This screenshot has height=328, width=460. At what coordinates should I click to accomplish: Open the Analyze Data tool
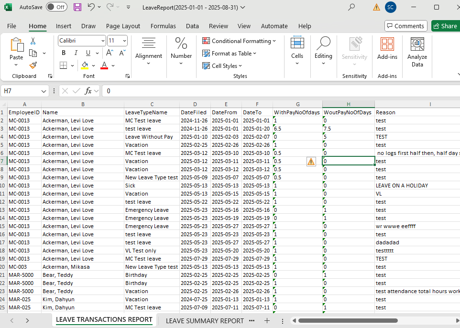pyautogui.click(x=417, y=53)
